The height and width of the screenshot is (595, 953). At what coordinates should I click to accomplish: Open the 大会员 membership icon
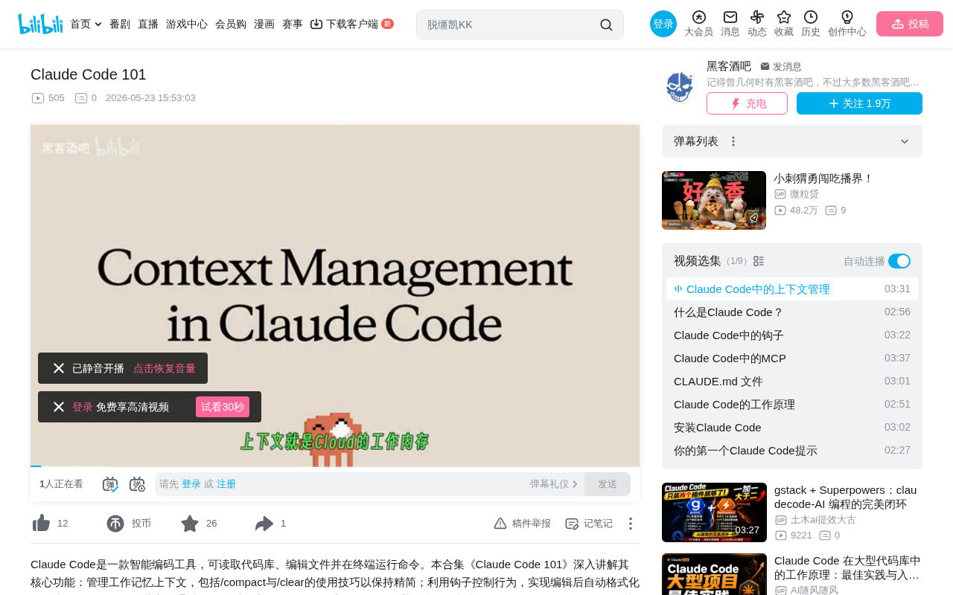[x=698, y=24]
